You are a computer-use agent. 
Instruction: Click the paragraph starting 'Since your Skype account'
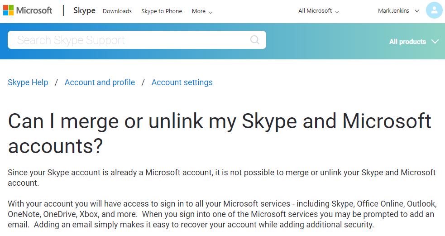pos(222,178)
